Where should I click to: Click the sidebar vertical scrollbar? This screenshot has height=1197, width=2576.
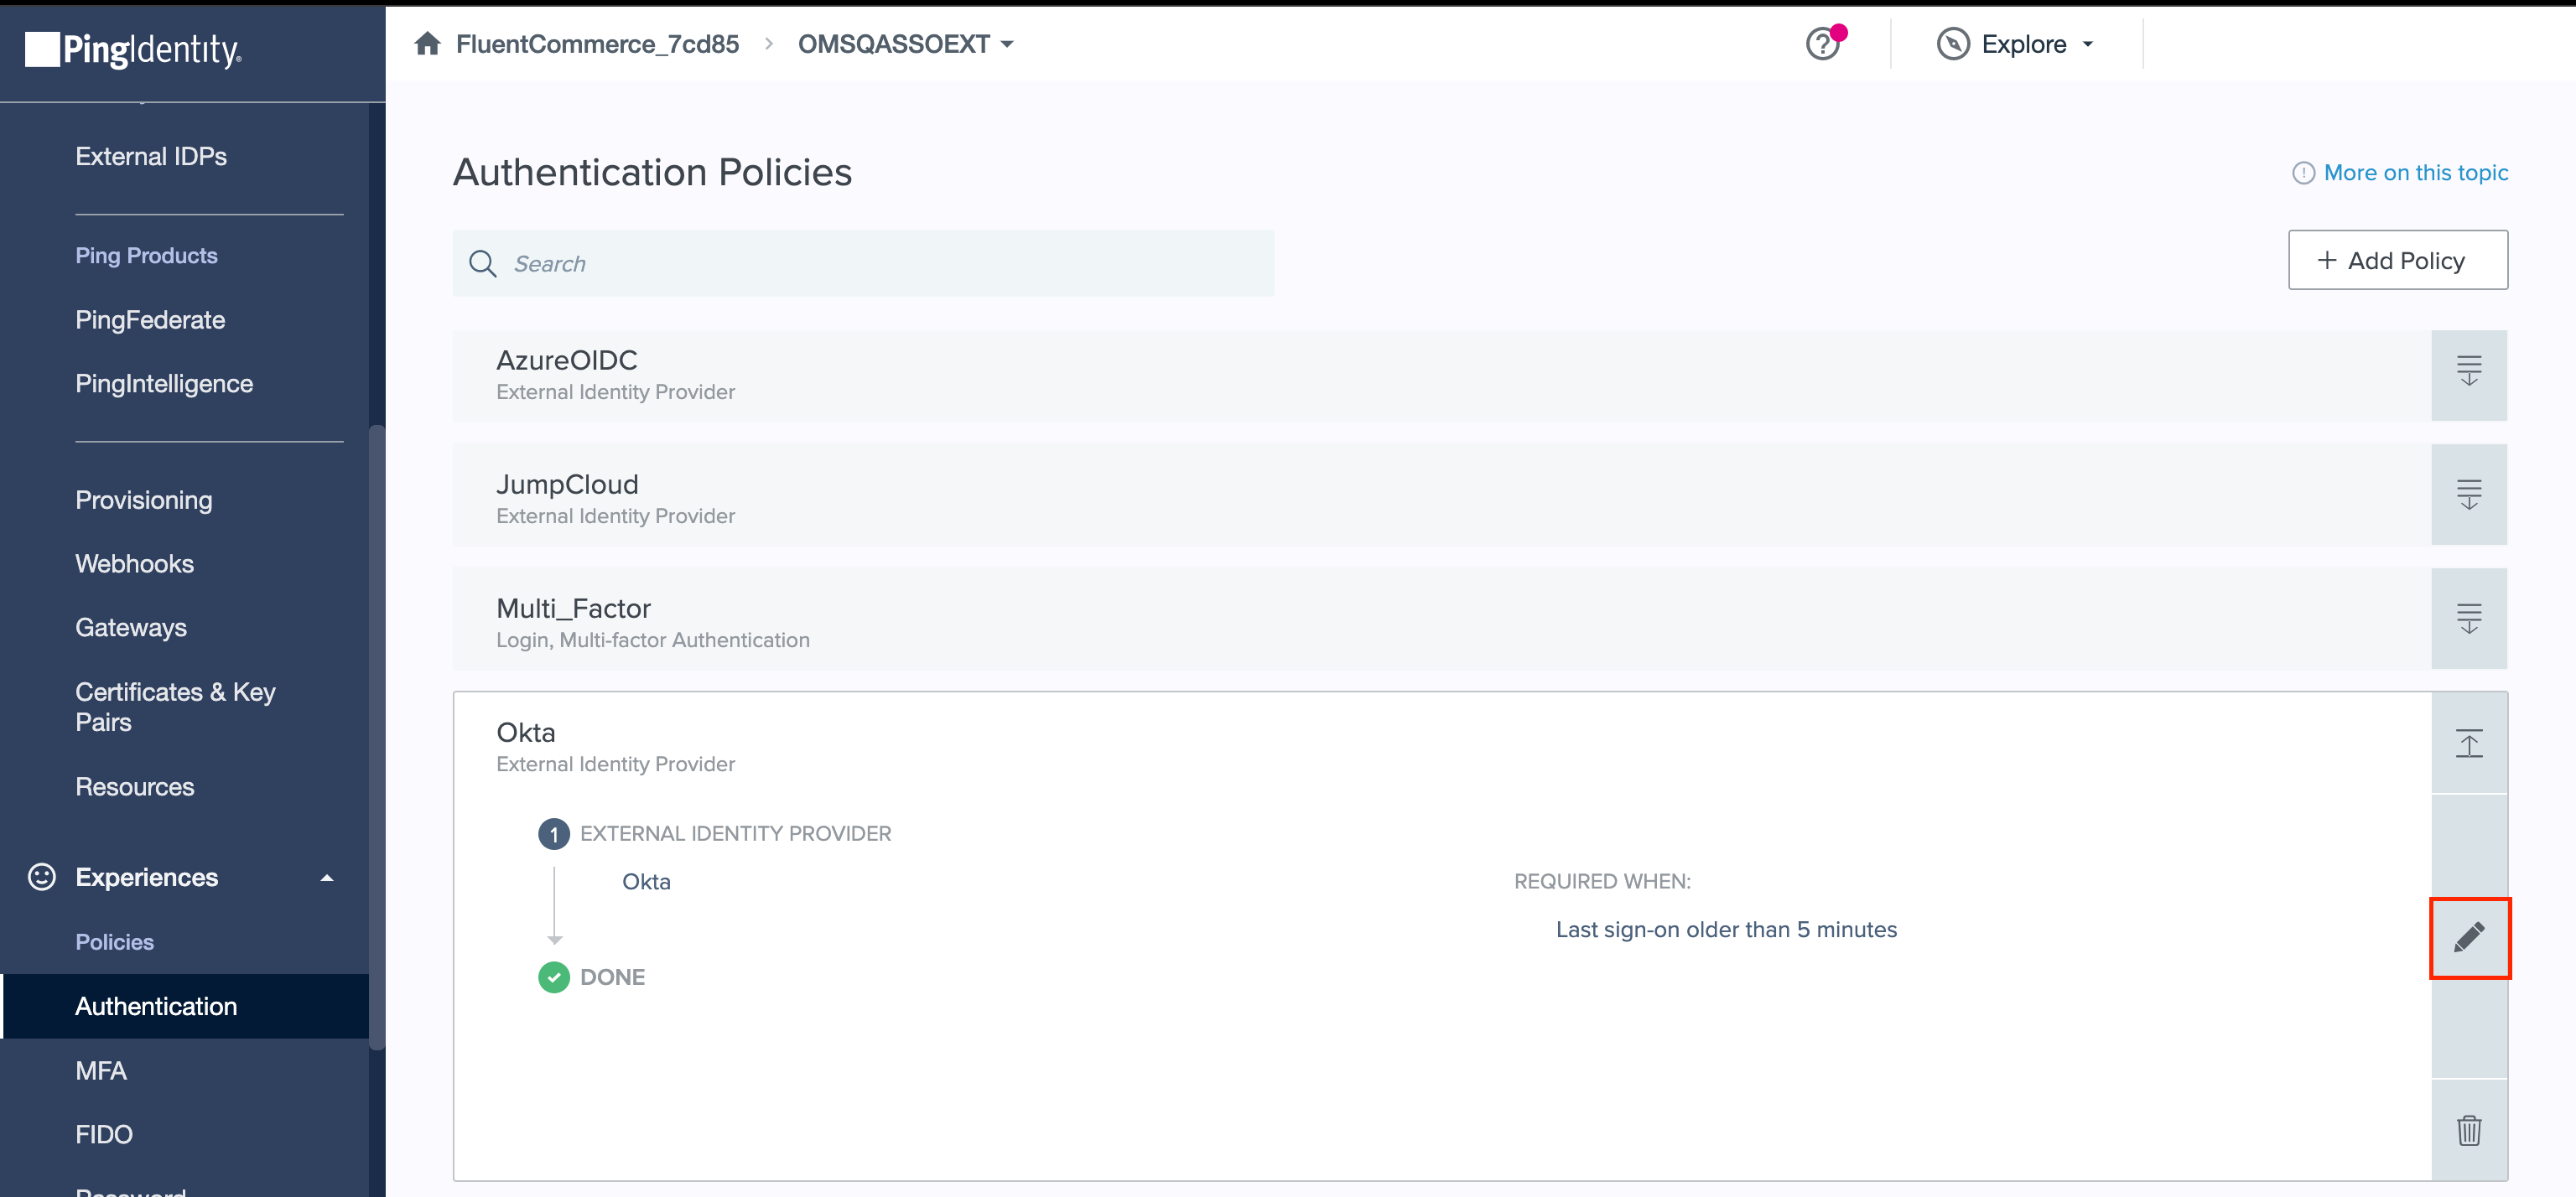[x=377, y=737]
